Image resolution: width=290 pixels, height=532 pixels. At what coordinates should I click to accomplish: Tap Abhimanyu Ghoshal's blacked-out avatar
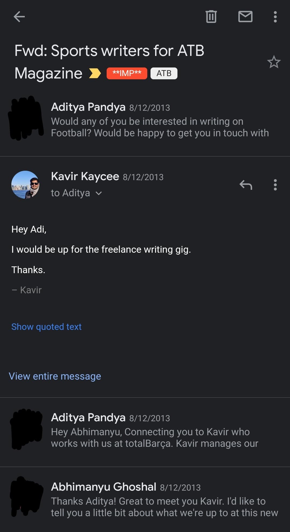(26, 497)
